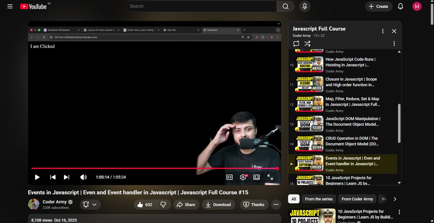Open voice search with the microphone icon
434x223 pixels.
coord(305,6)
